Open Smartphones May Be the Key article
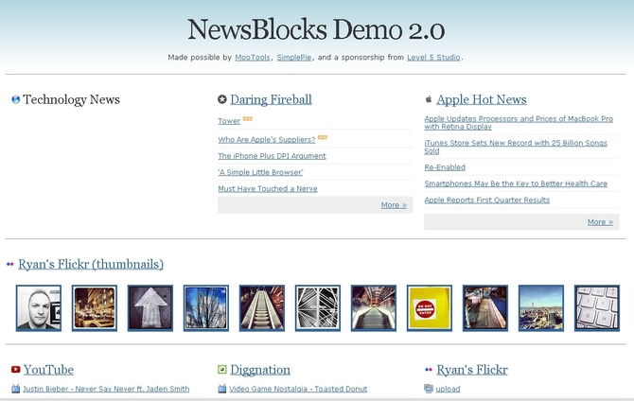Viewport: 634px width, 401px height. 516,183
